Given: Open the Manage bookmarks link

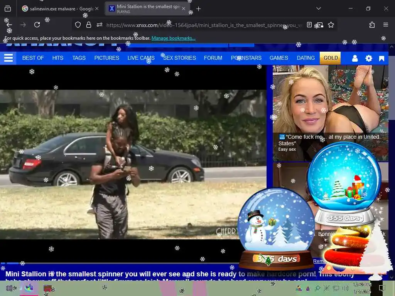Looking at the screenshot, I should click(173, 38).
